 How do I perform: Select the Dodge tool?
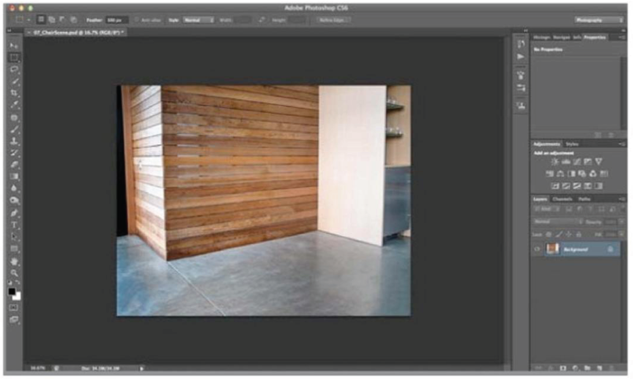pos(14,200)
